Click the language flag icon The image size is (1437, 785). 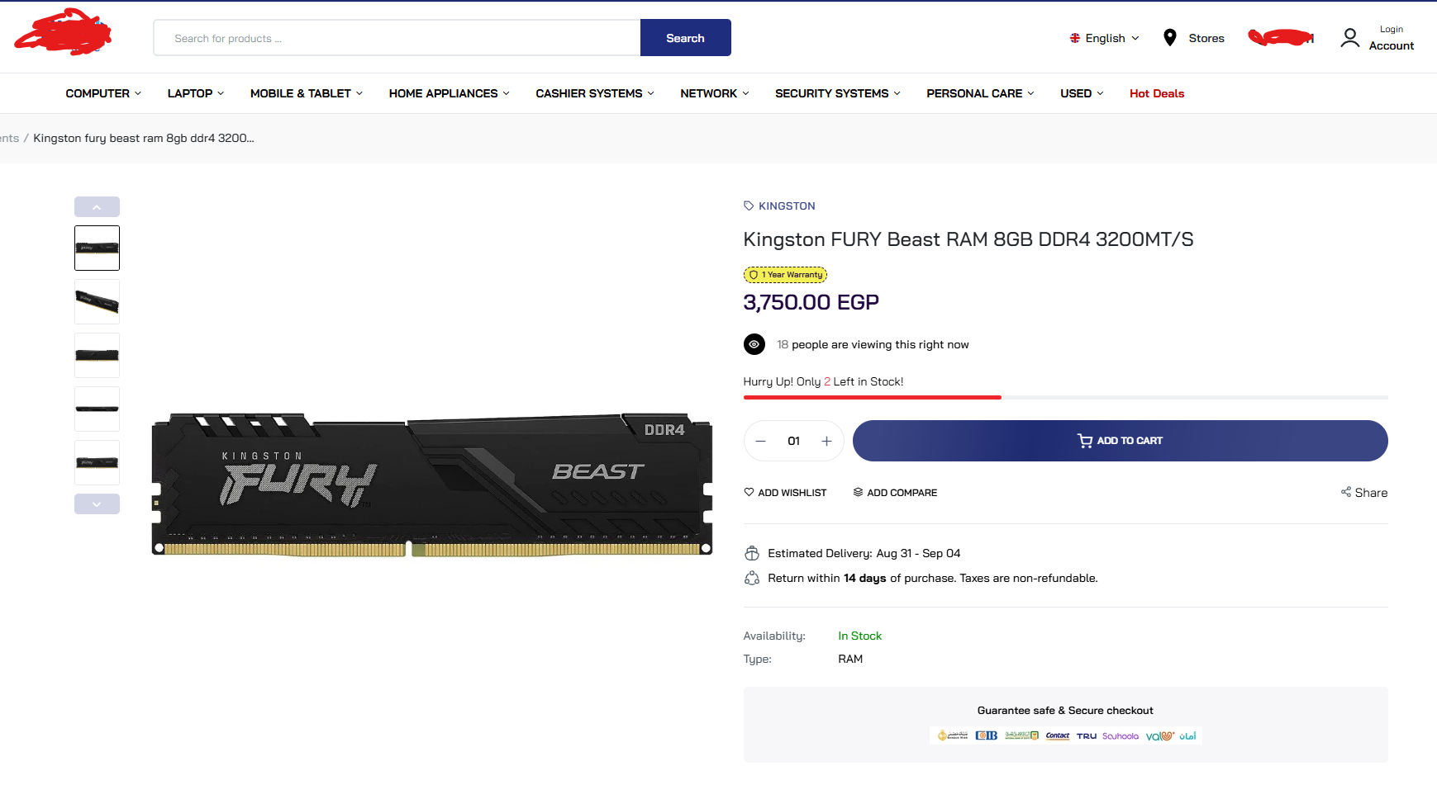(1075, 38)
